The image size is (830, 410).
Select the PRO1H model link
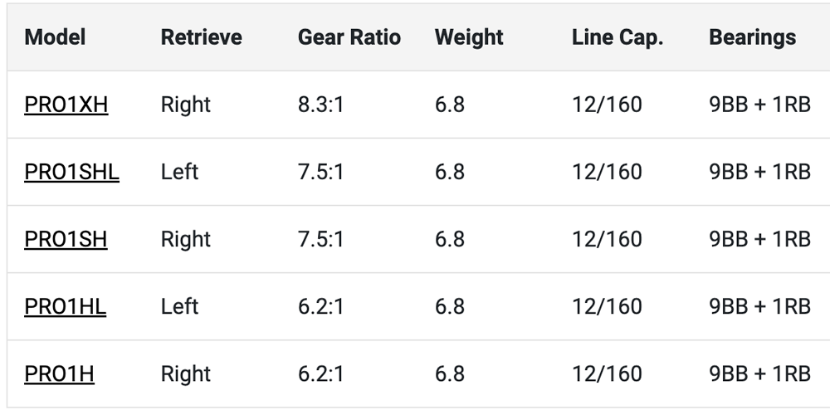(59, 373)
